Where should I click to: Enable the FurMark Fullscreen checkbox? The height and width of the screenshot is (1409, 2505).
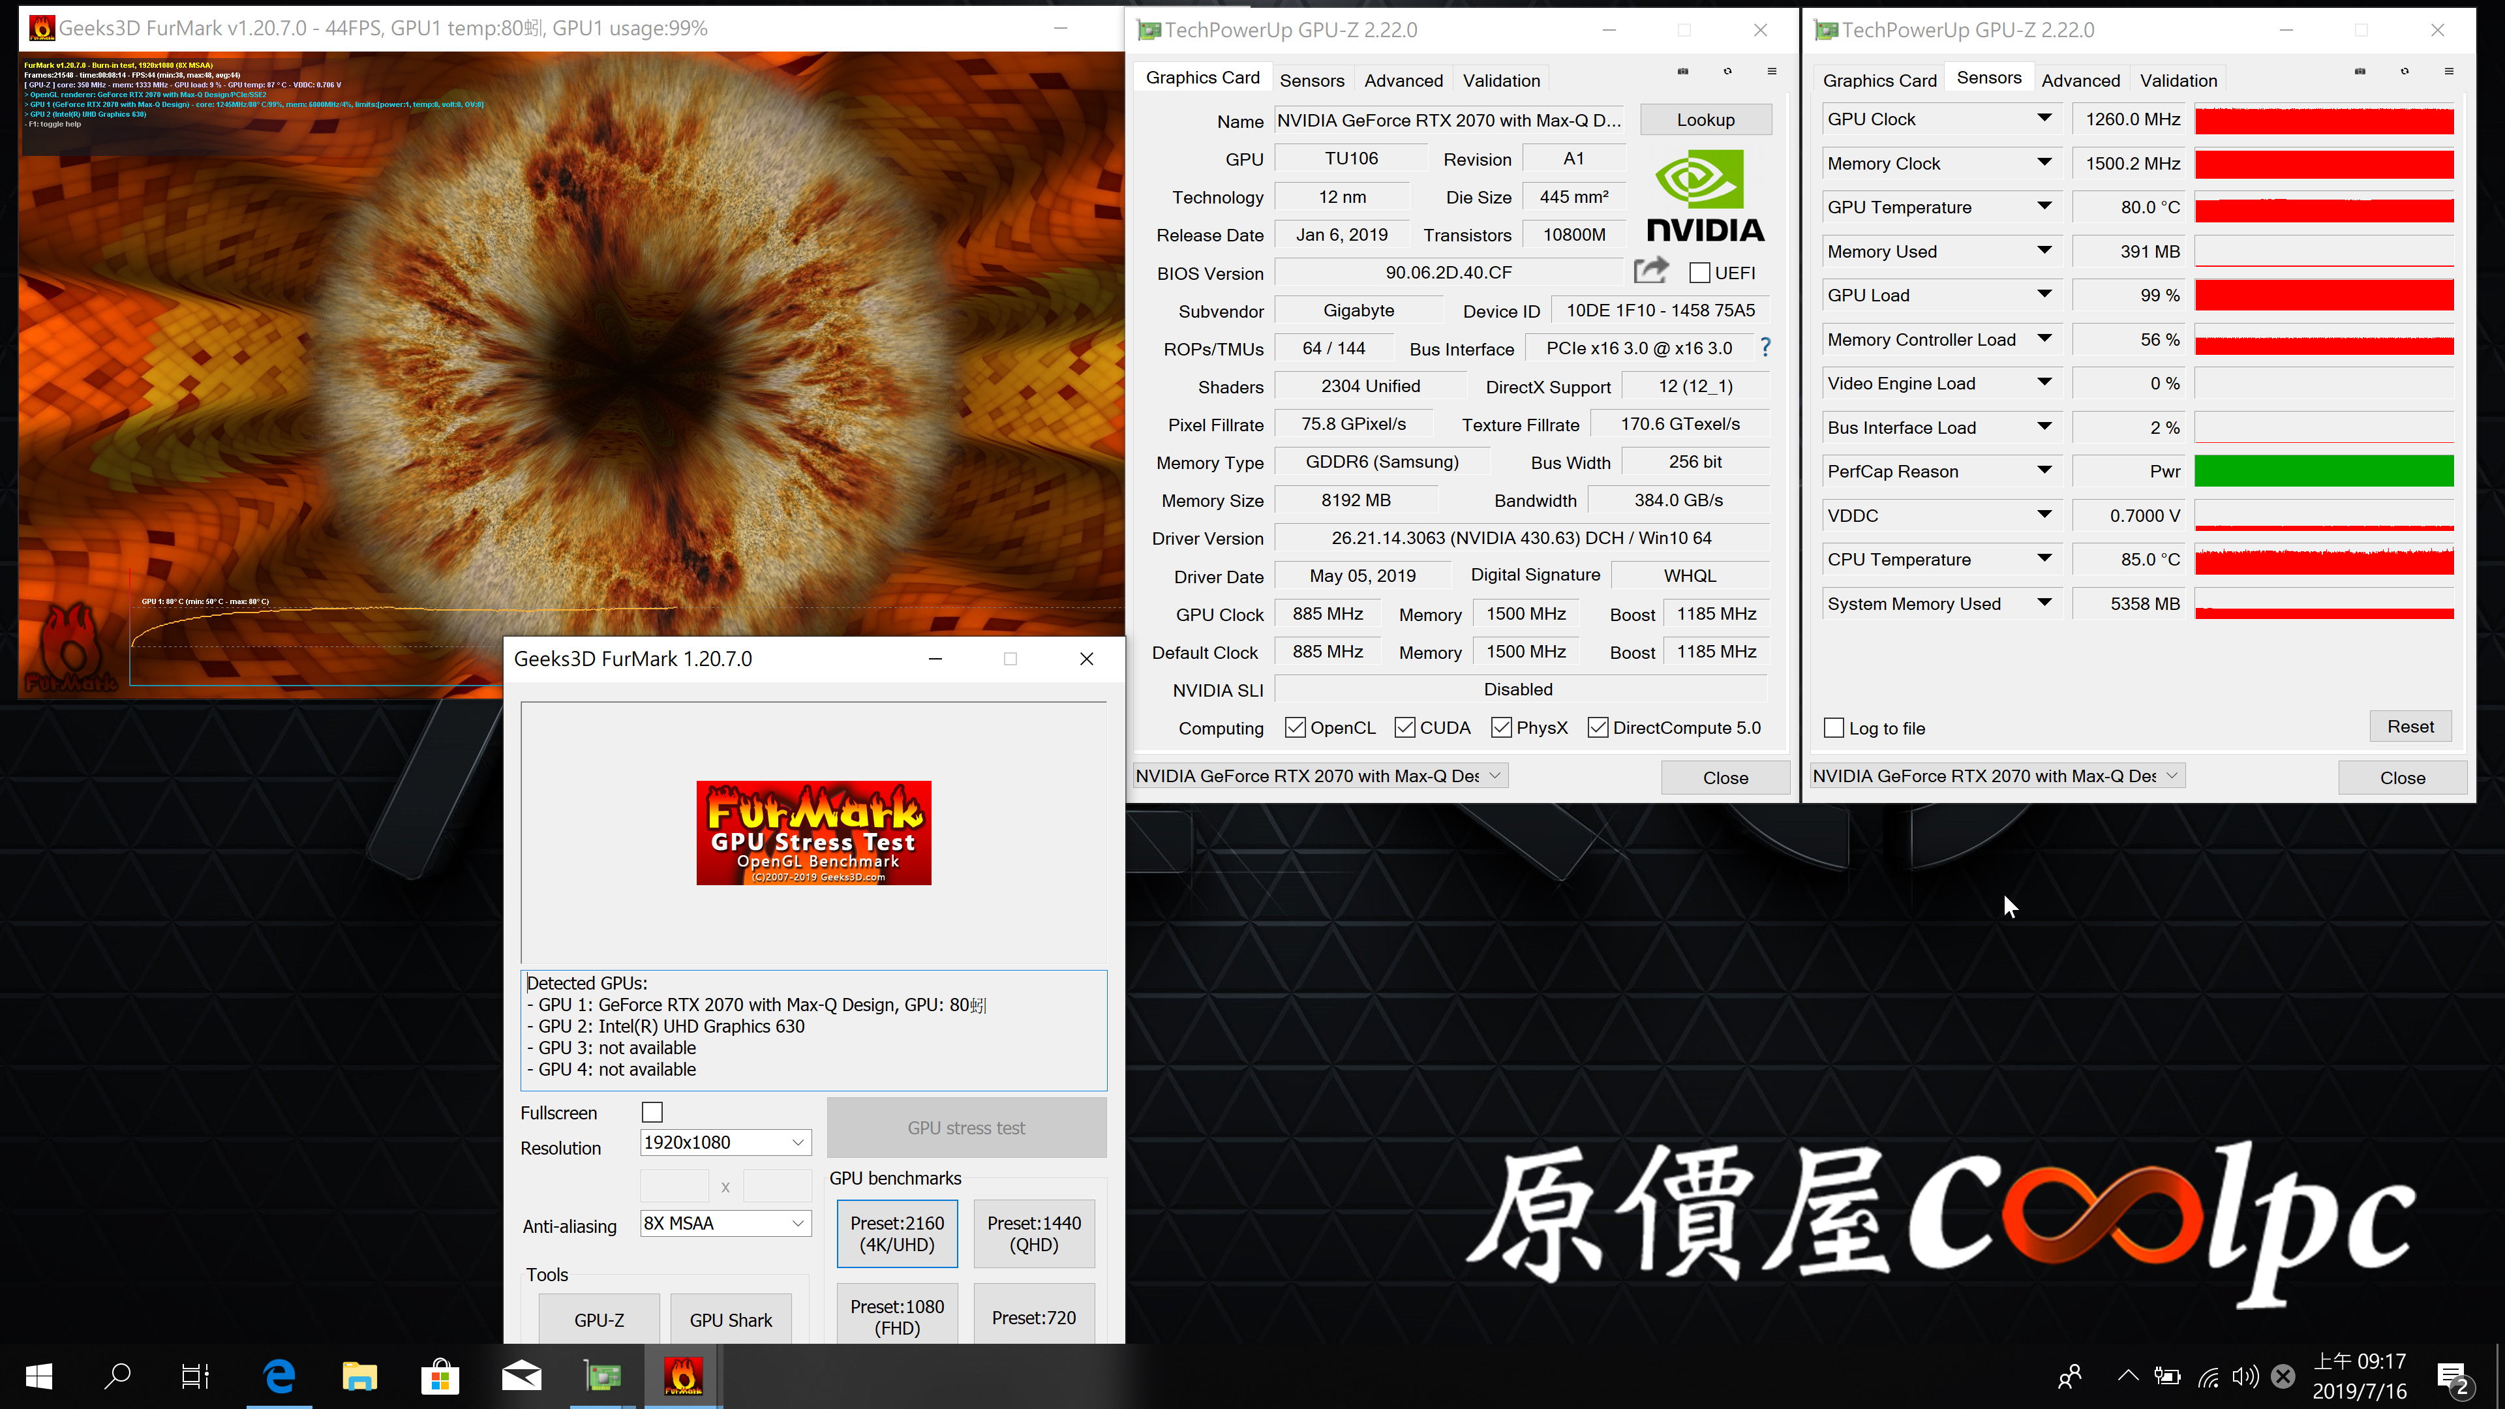pos(652,1112)
